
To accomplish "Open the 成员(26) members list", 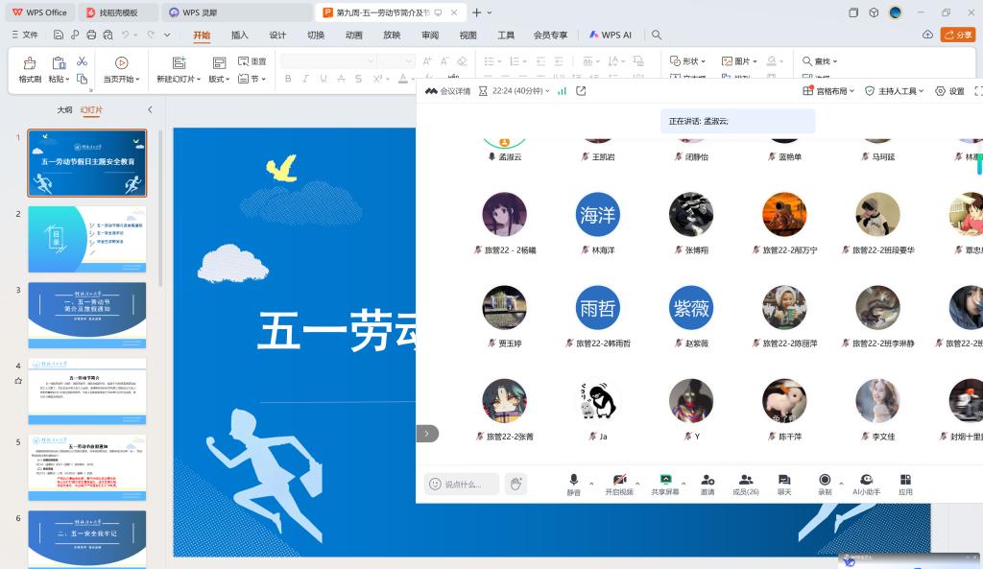I will pyautogui.click(x=746, y=481).
